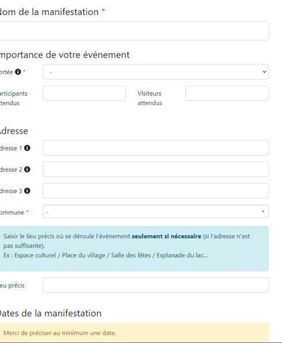
Task: Click the bold 'seulement si nécessaire' text
Action: coord(166,236)
